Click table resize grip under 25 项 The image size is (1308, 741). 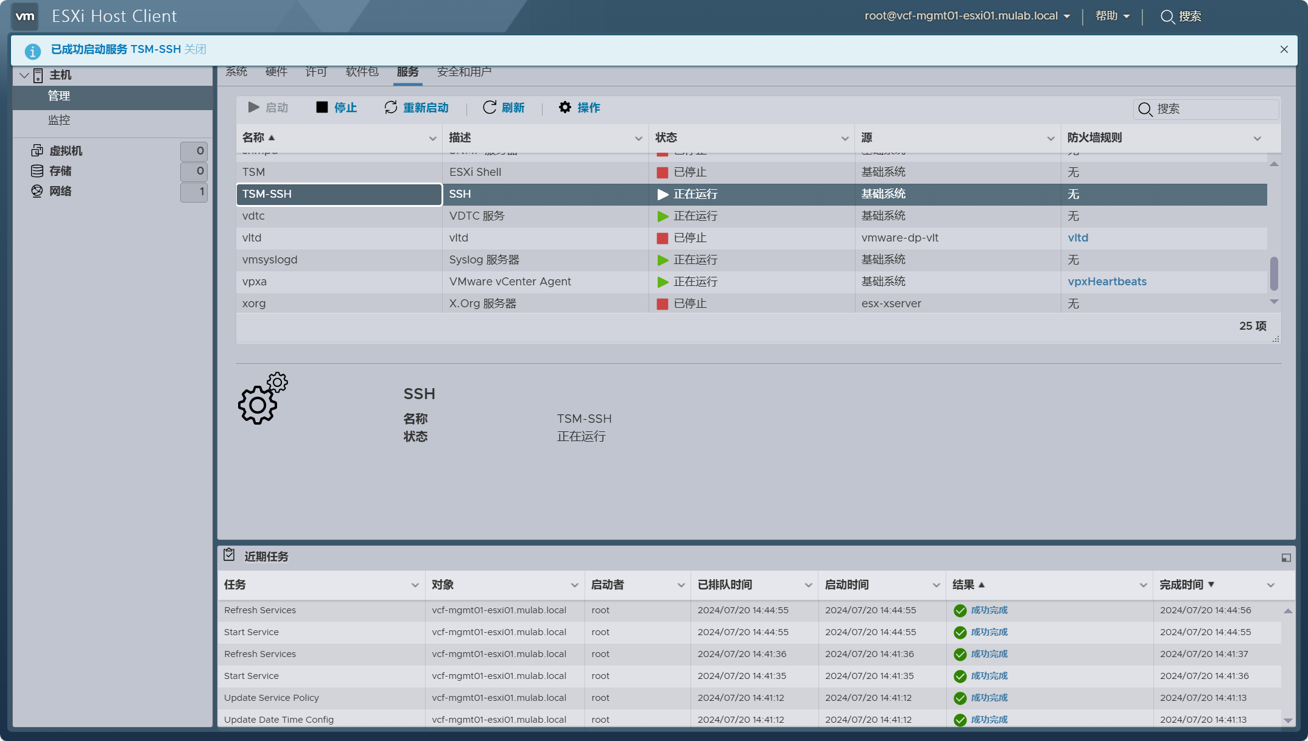pos(1276,339)
